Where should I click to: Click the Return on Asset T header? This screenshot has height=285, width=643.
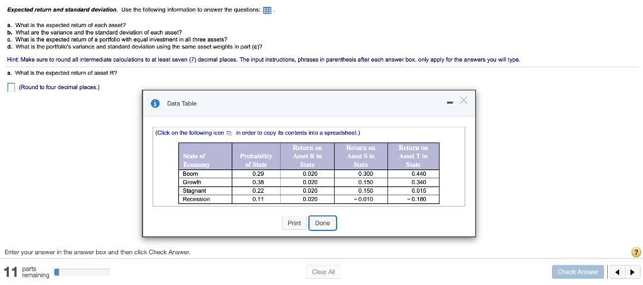click(x=413, y=156)
